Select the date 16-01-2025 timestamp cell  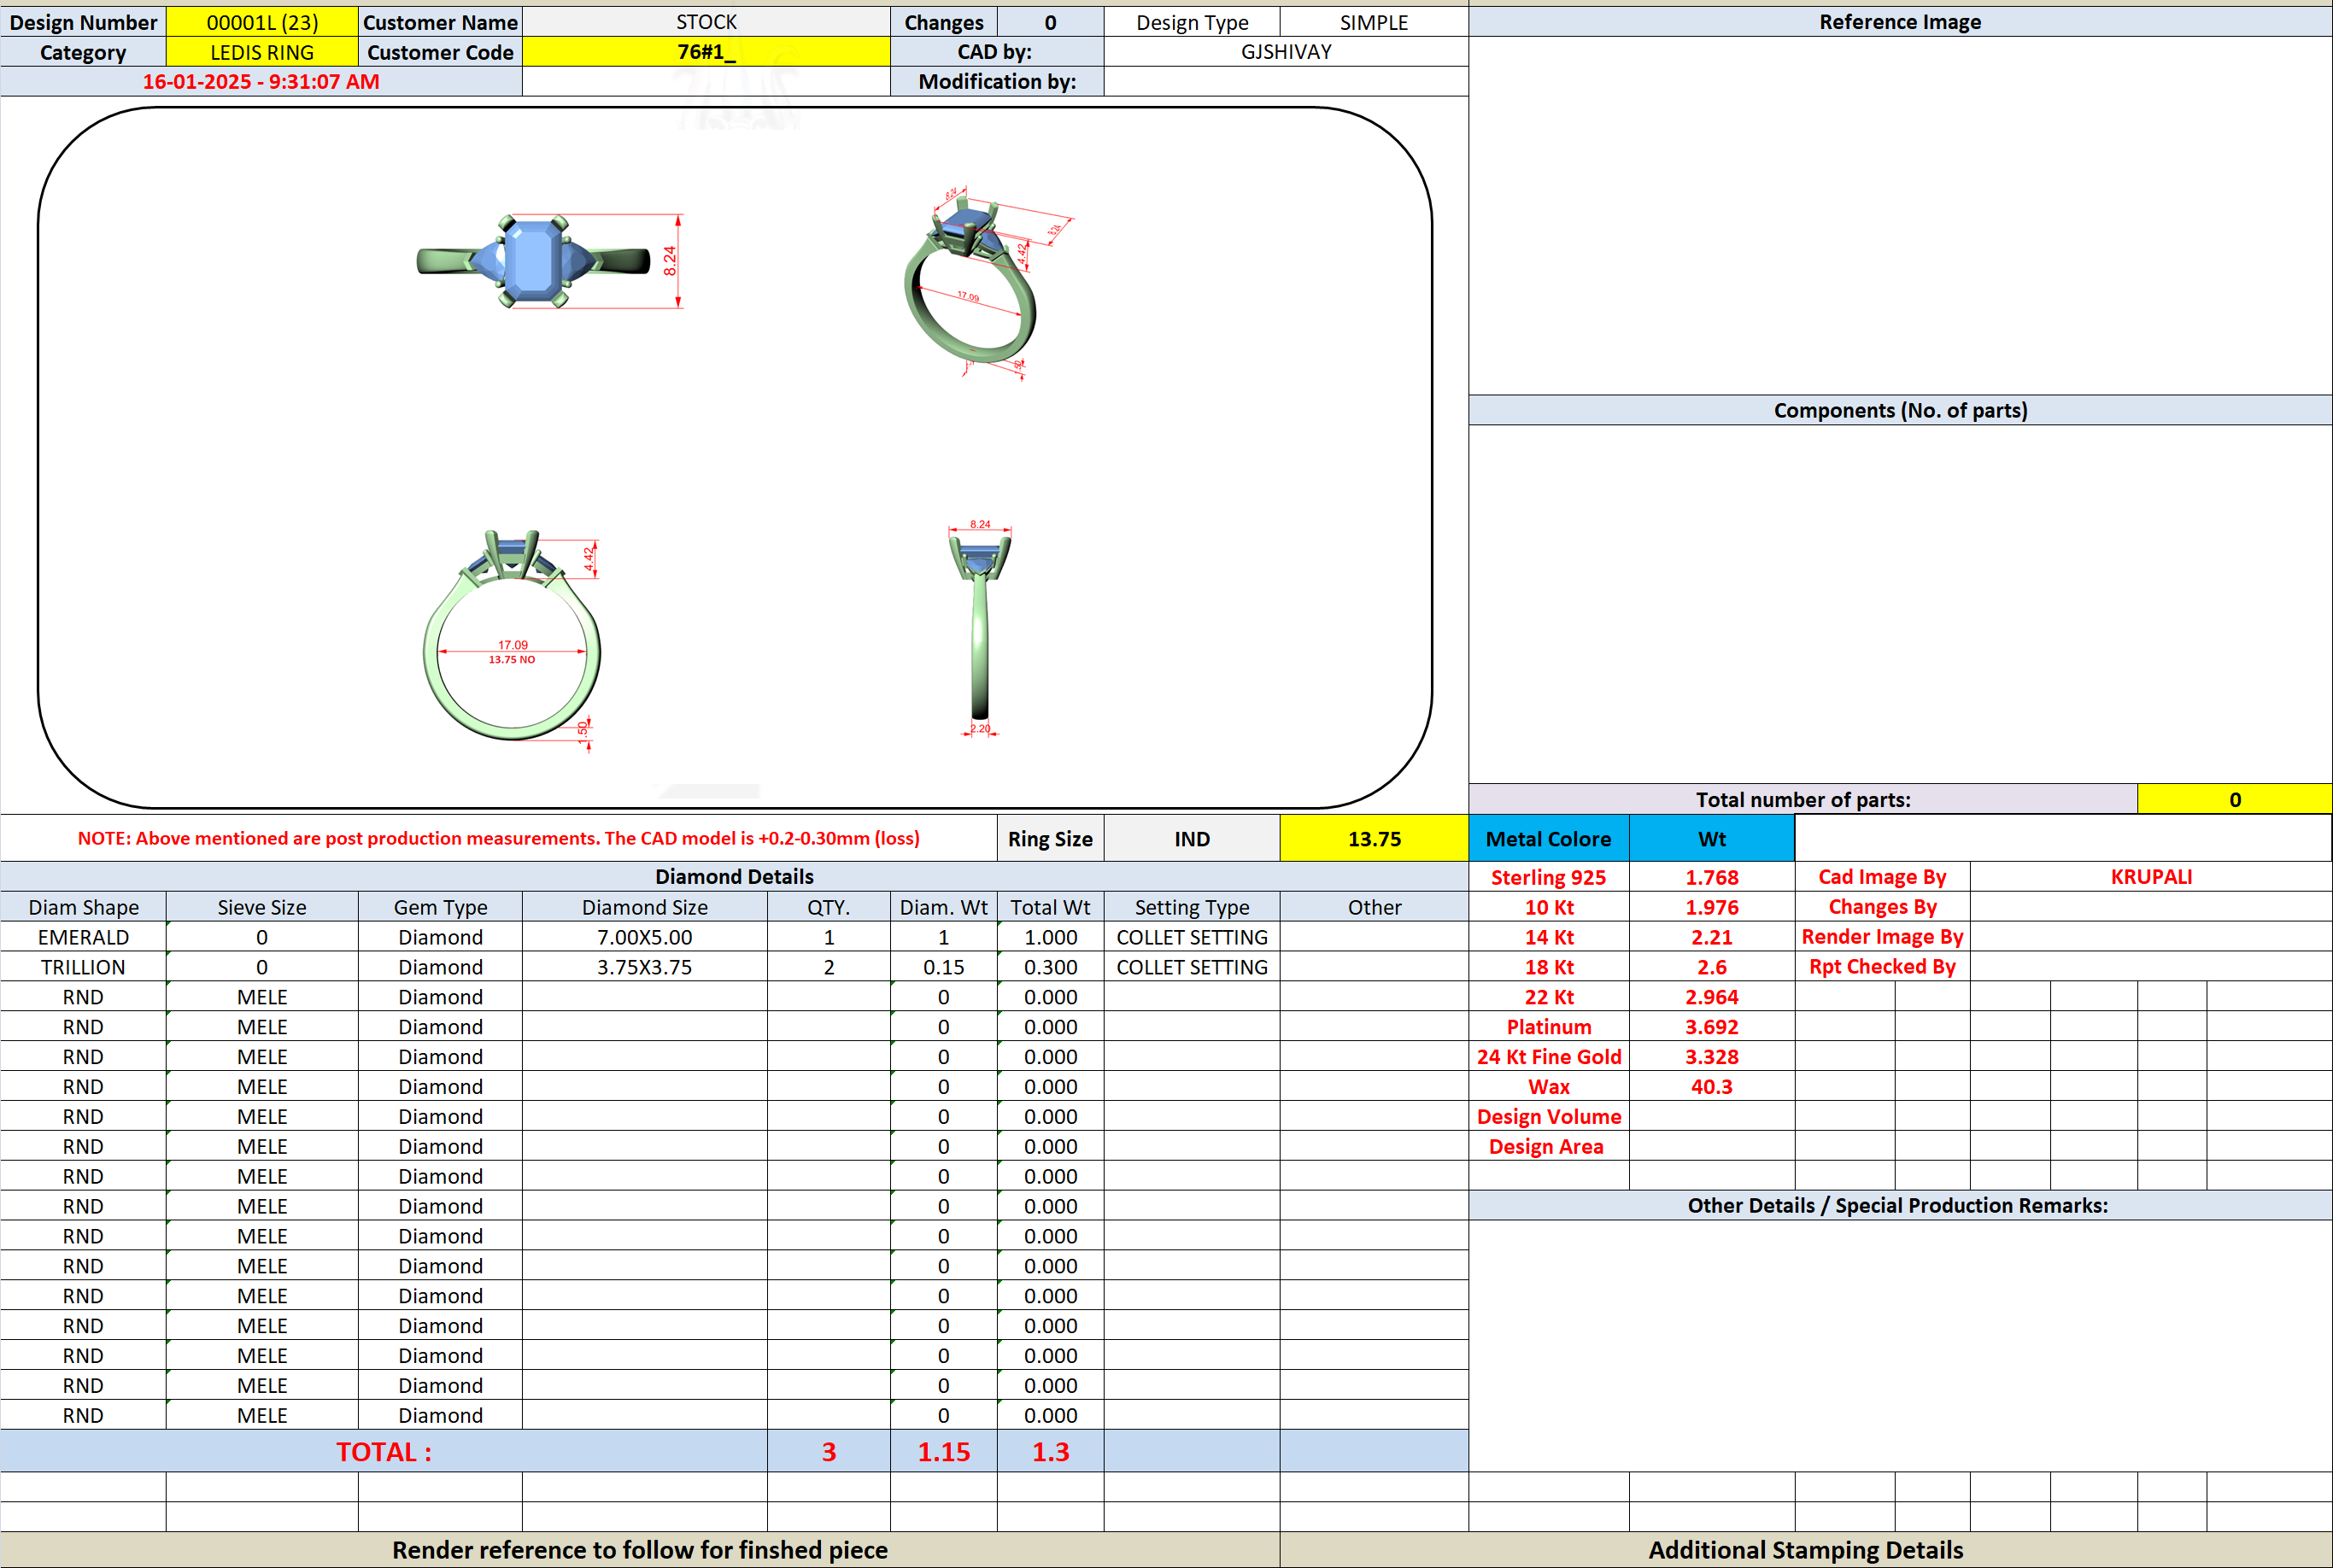point(261,82)
